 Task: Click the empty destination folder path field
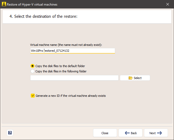[x=74, y=78]
